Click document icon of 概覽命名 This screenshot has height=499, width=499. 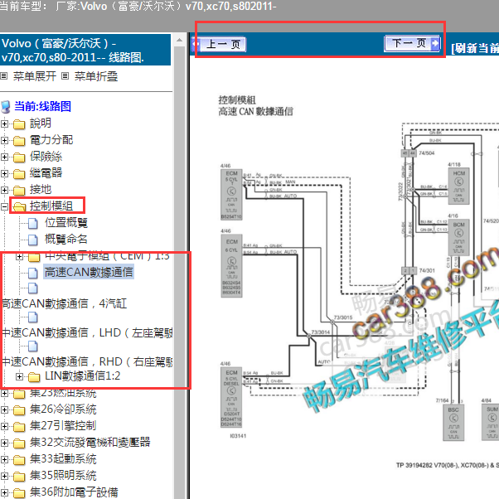coord(33,240)
